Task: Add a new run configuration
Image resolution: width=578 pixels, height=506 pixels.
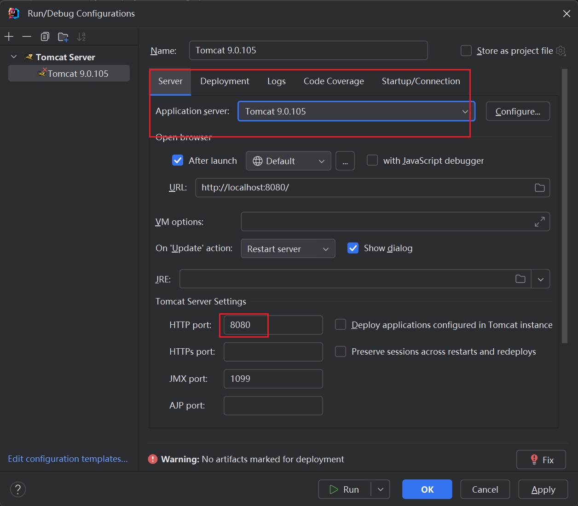Action: pyautogui.click(x=9, y=37)
